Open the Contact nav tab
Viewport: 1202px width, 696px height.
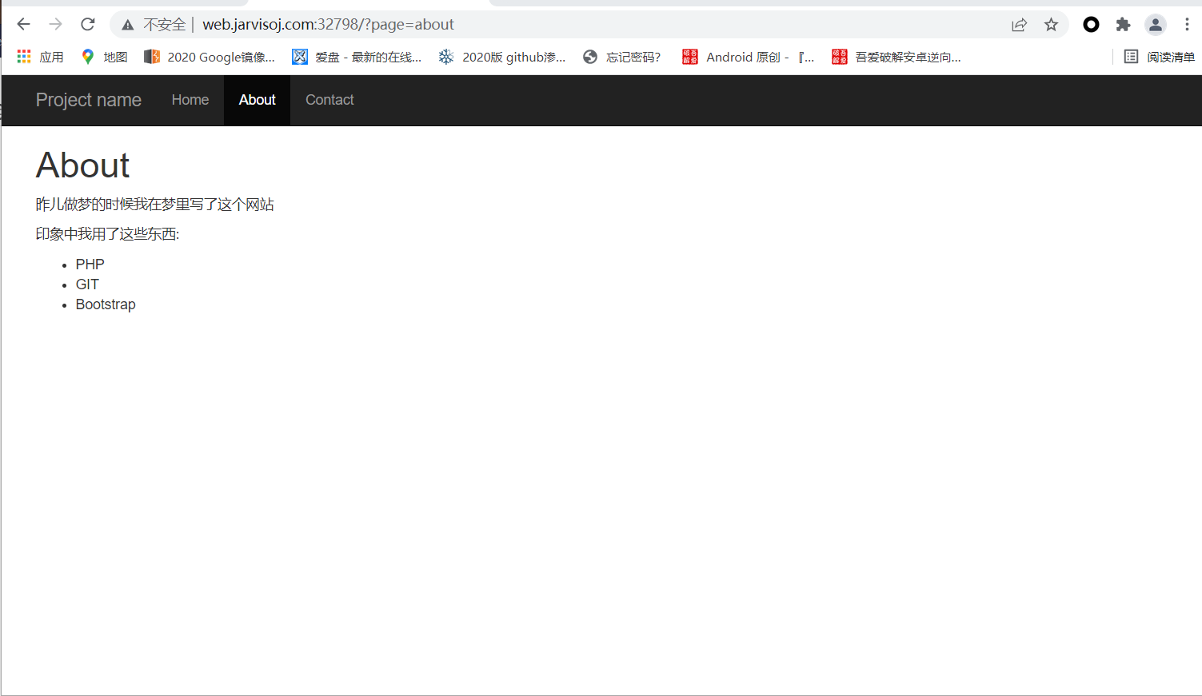pyautogui.click(x=329, y=100)
